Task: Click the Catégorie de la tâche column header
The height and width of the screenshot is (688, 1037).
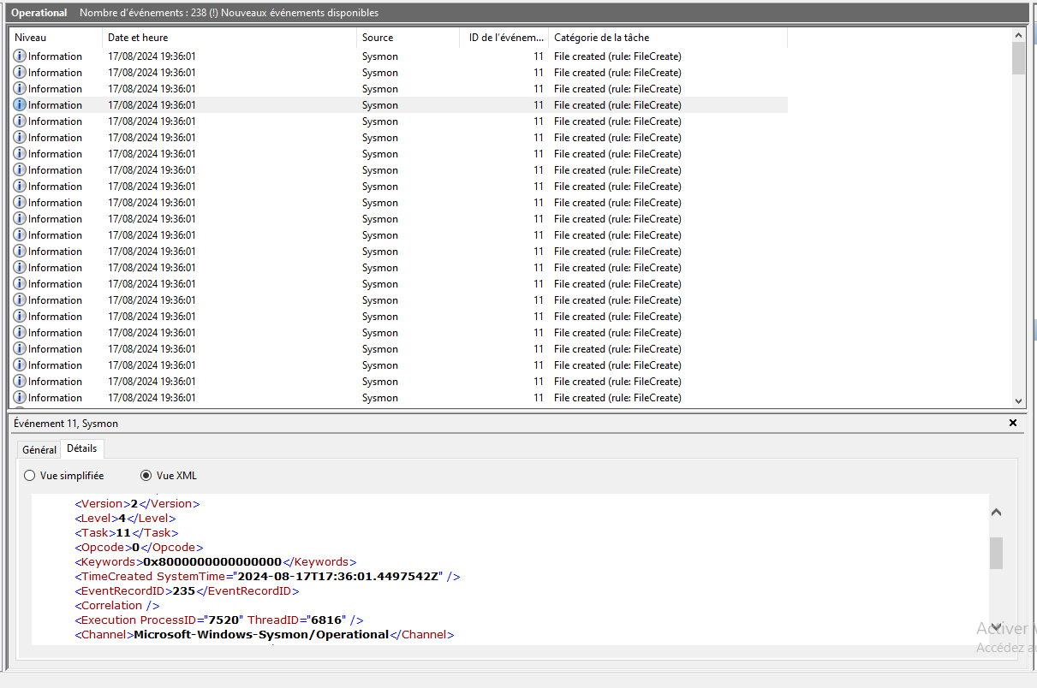Action: [668, 38]
